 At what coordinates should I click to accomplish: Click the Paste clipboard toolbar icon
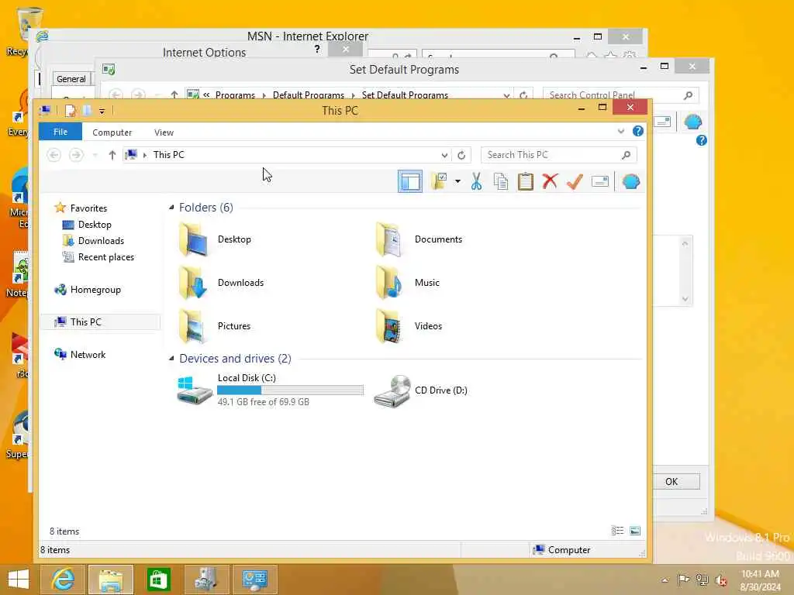526,181
